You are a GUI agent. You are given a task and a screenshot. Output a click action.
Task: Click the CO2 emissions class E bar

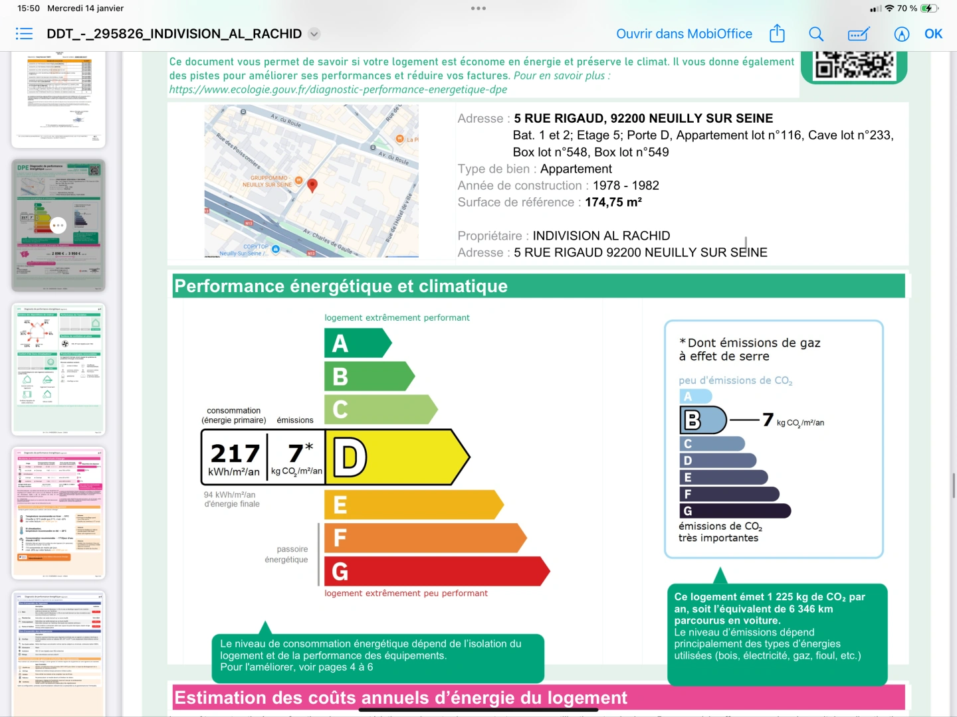pyautogui.click(x=724, y=477)
